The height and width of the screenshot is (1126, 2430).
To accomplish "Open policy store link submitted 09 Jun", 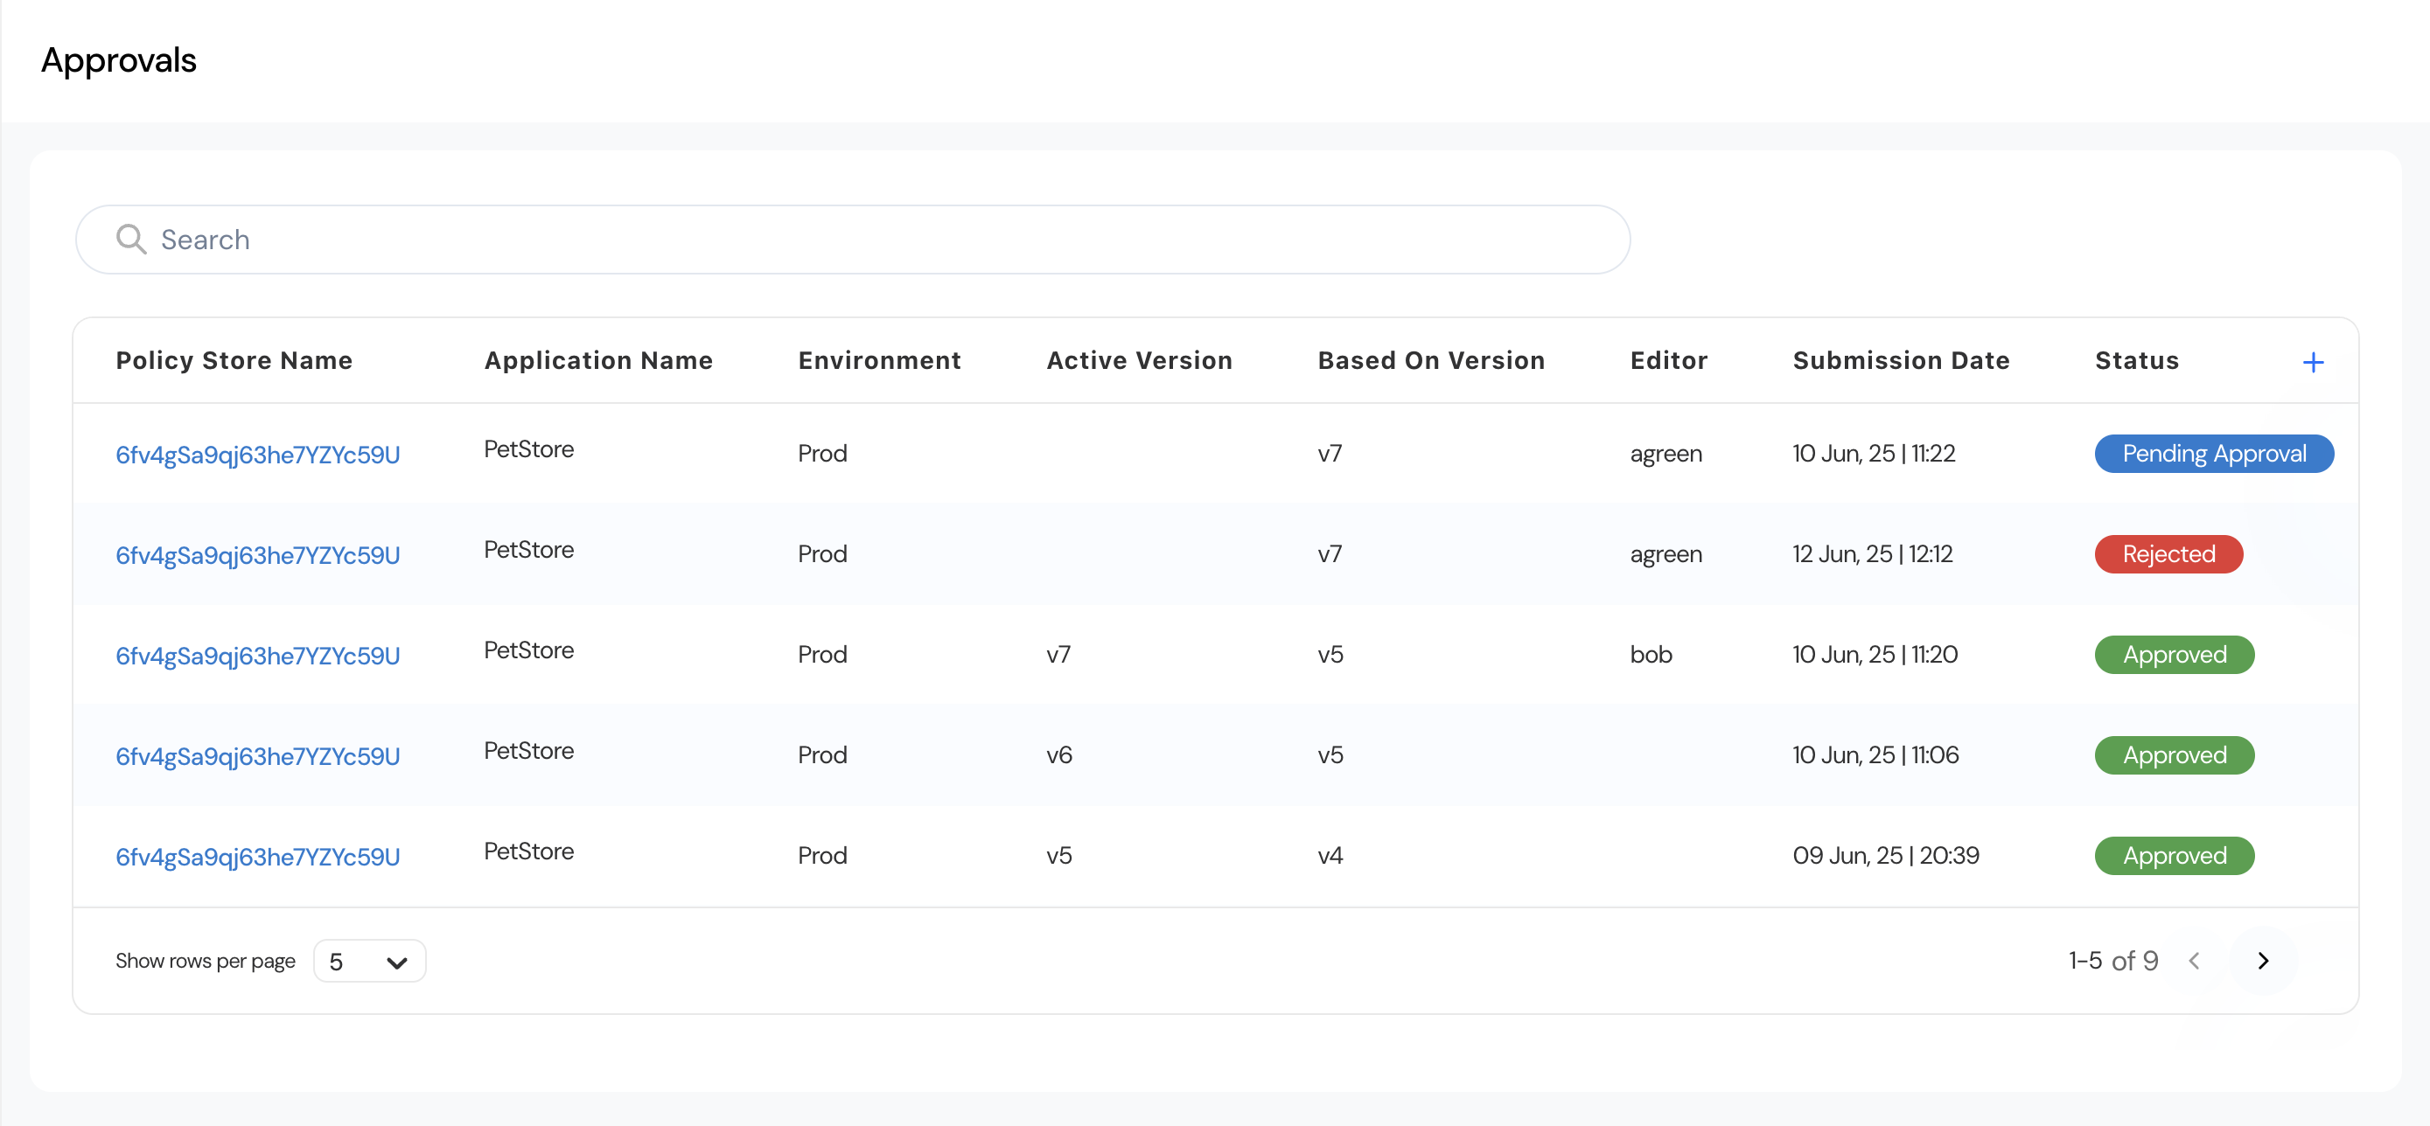I will tap(257, 856).
